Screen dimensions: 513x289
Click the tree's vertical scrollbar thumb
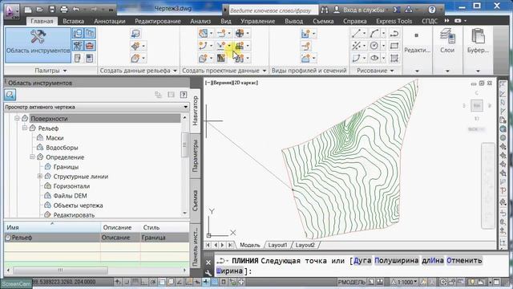click(184, 144)
